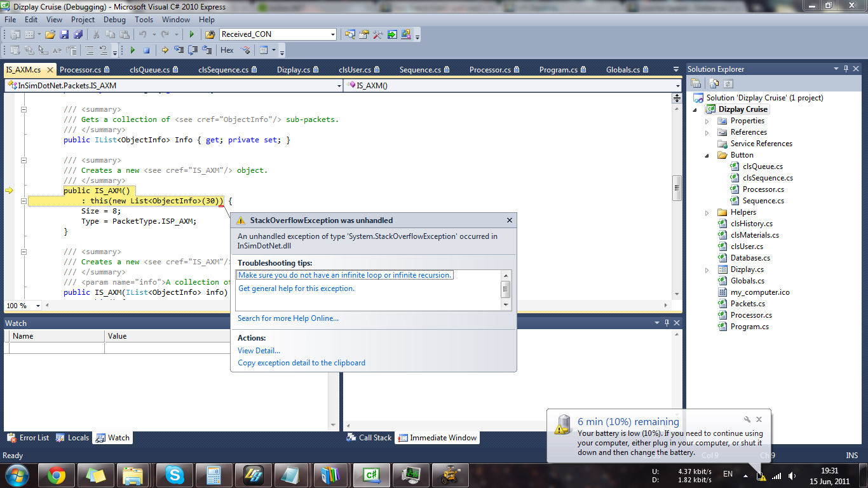Open the File menu
This screenshot has height=488, width=868.
click(10, 20)
